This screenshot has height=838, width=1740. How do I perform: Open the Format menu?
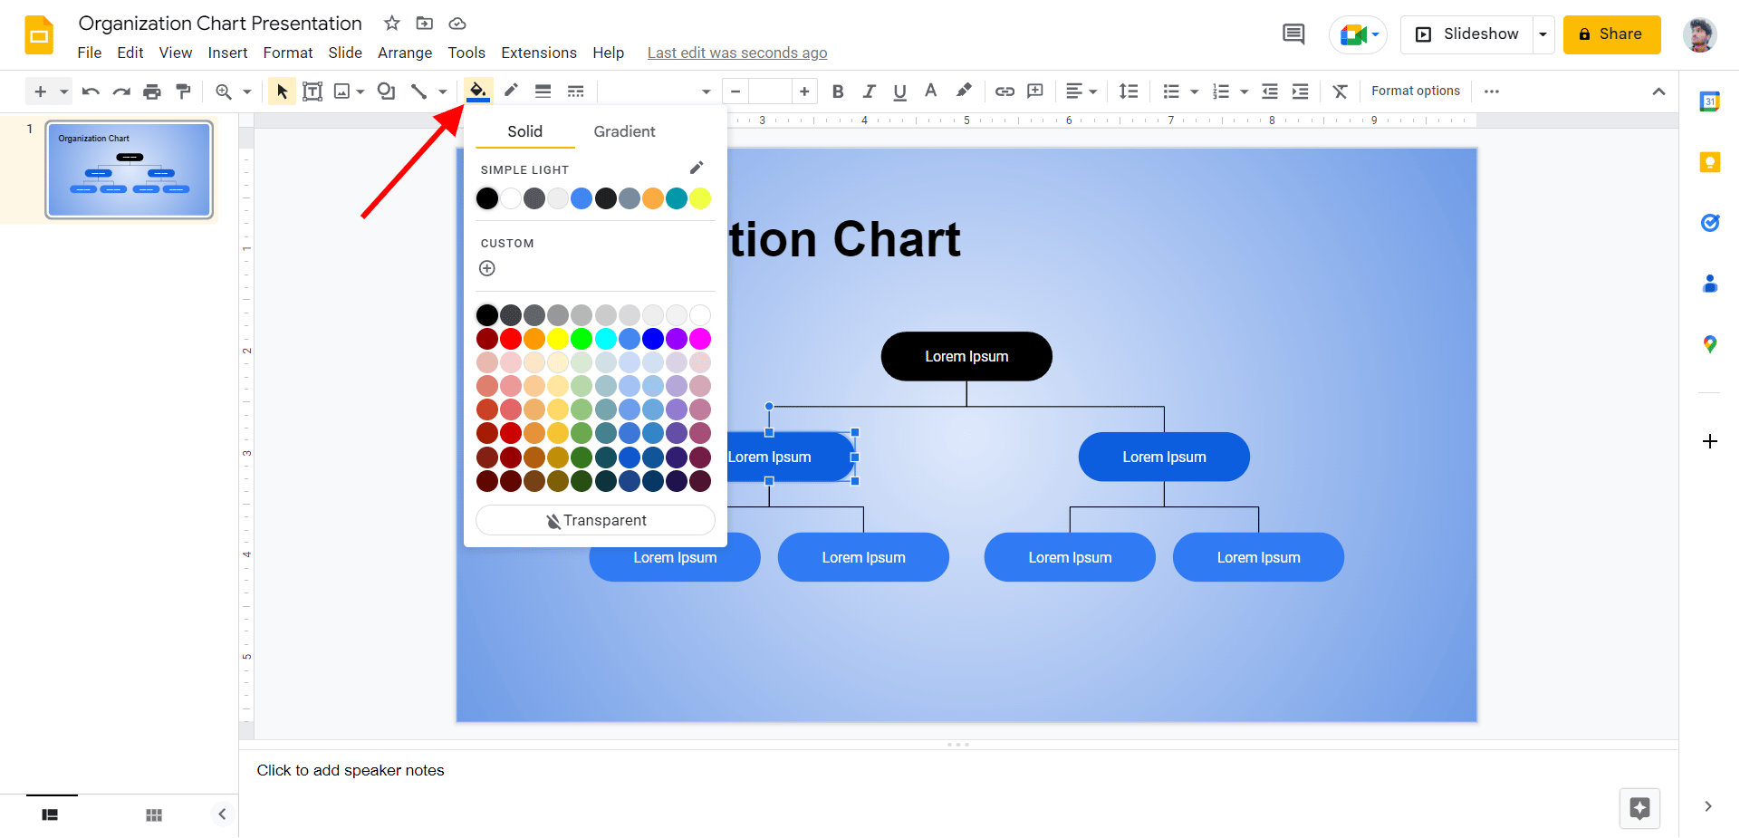pos(287,53)
